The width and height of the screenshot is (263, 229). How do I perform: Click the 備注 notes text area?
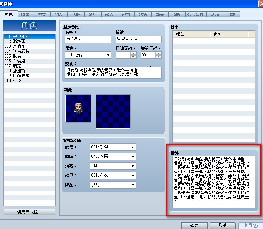click(214, 182)
